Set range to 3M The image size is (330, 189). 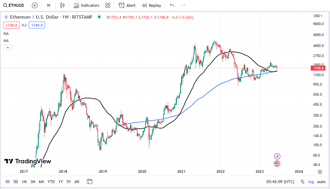pyautogui.click(x=32, y=182)
